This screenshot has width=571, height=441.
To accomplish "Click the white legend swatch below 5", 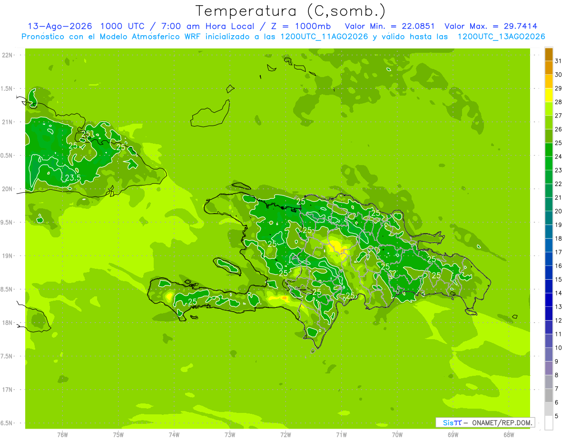I will pos(549,423).
